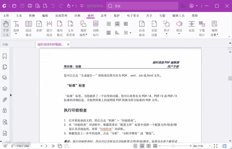Expand View Settings (视图设置) dropdown
Image resolution: width=232 pixels, height=149 pixels.
click(217, 35)
